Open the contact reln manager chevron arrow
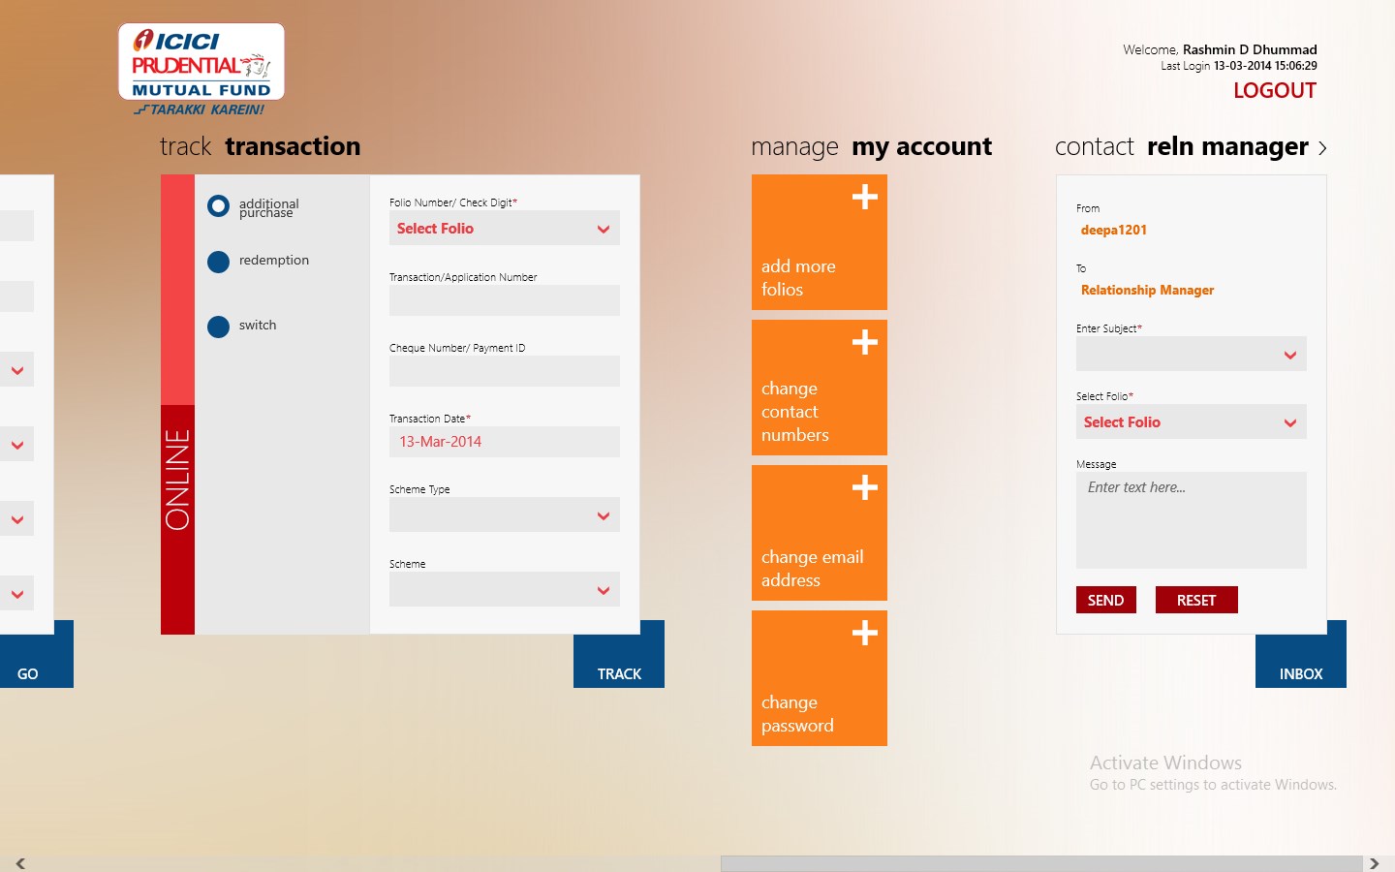 (x=1322, y=147)
